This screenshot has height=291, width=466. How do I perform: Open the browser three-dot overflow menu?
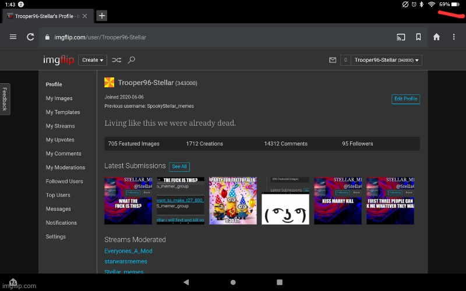[x=454, y=37]
